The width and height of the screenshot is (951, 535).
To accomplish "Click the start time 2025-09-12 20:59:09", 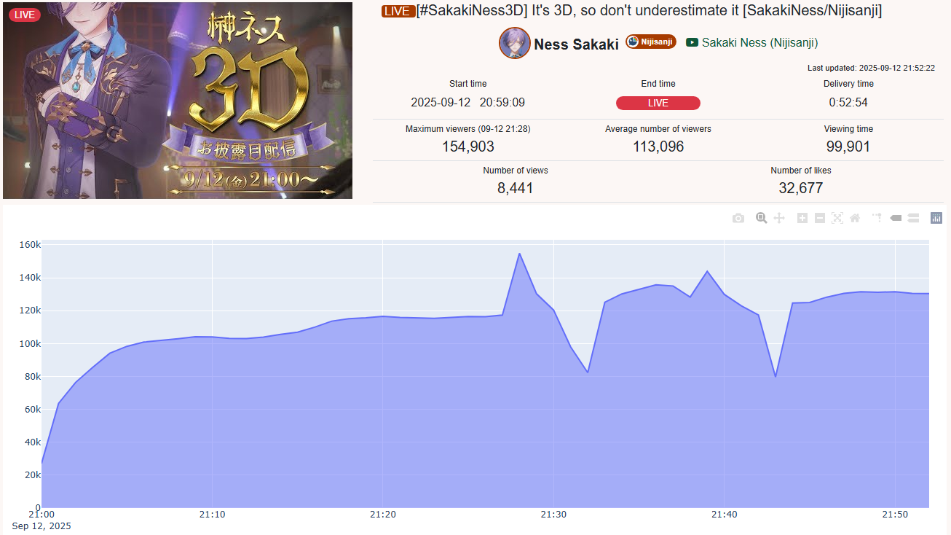I will point(468,103).
